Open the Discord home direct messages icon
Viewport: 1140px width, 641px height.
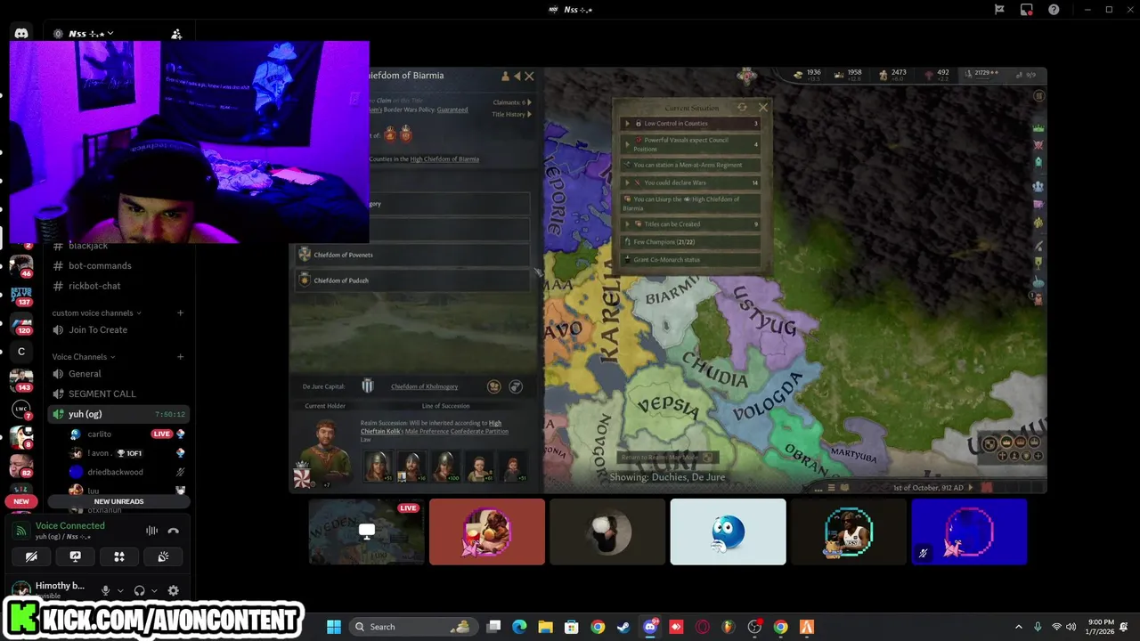[x=21, y=34]
